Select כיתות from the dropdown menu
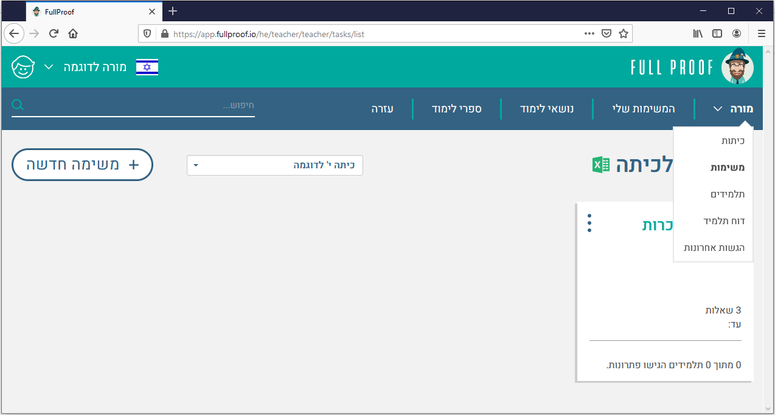The image size is (775, 415). click(x=732, y=141)
